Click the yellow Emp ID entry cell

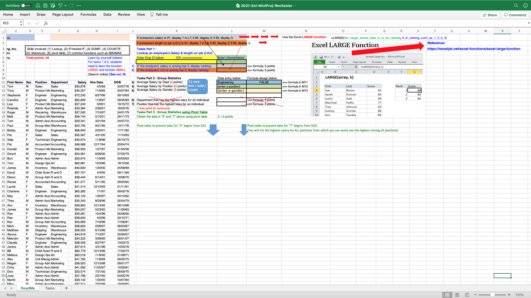pyautogui.click(x=176, y=62)
